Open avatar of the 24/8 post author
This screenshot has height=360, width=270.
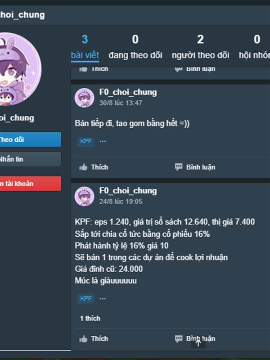(84, 196)
